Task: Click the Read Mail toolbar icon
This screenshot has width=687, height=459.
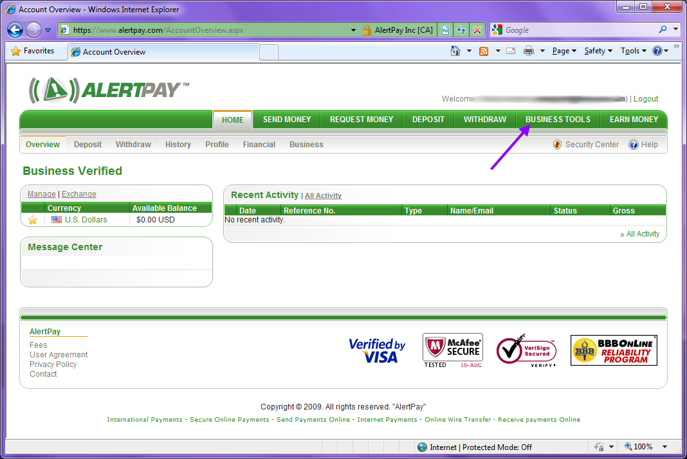Action: point(511,51)
